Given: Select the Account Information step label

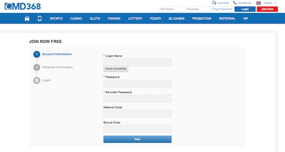Looking at the screenshot, I should coord(57,54).
